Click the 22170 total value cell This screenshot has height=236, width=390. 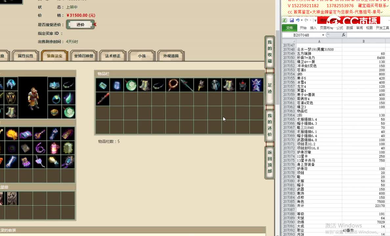[364, 206]
